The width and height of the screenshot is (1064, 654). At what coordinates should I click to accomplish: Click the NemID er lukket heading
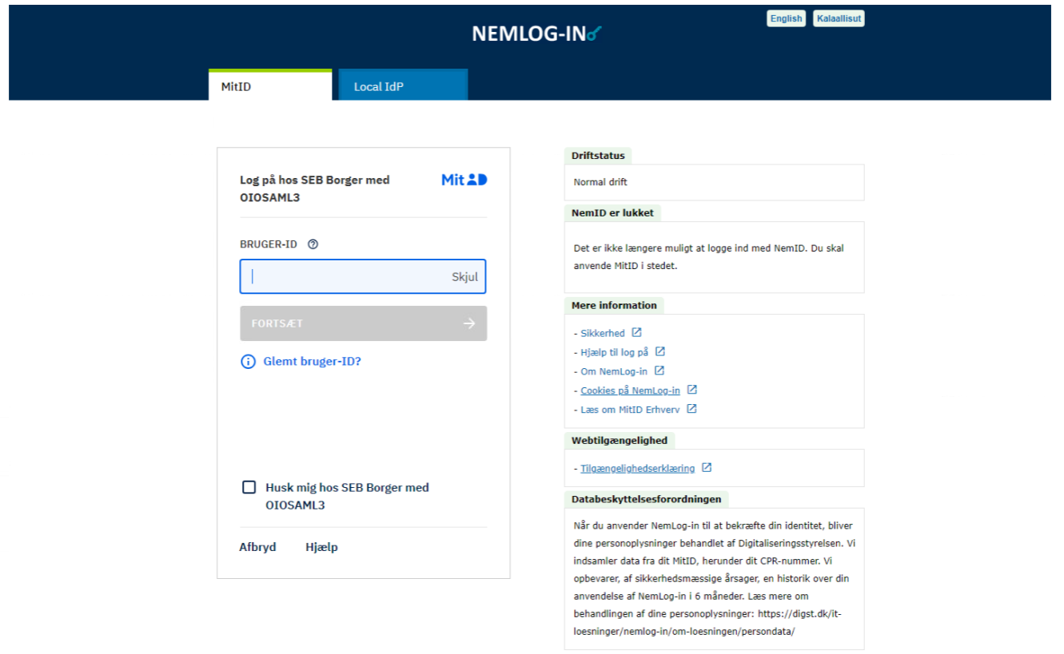(x=612, y=213)
